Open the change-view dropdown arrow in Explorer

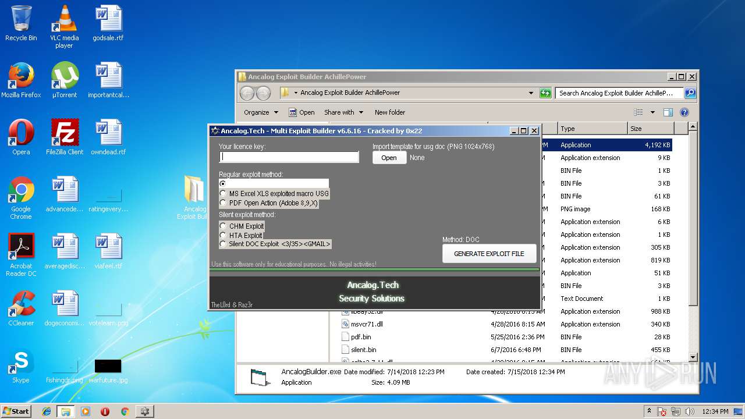pyautogui.click(x=652, y=112)
